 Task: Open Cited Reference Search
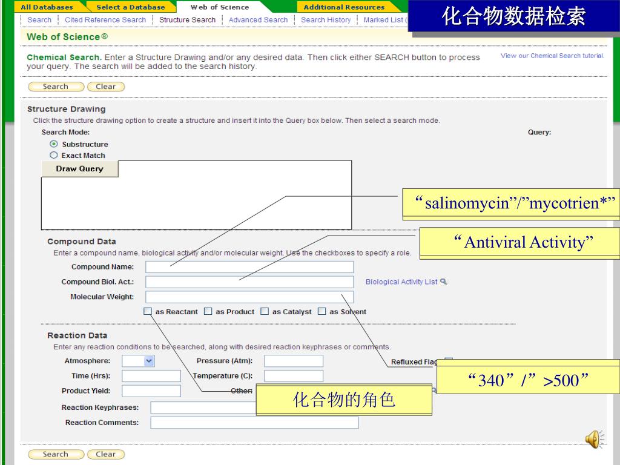point(105,20)
